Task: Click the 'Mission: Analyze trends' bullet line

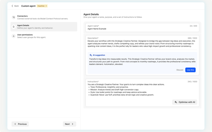Action: pos(115,89)
